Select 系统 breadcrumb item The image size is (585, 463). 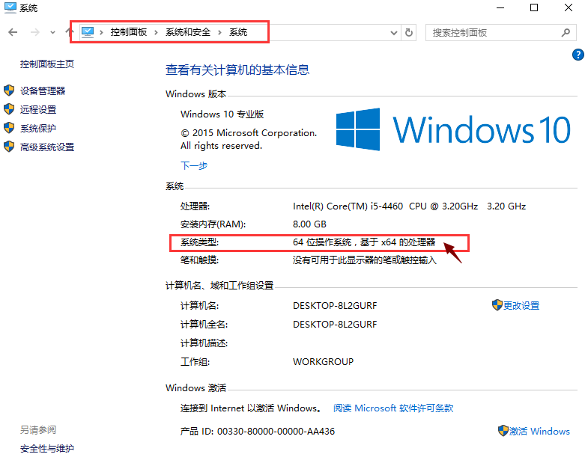238,32
